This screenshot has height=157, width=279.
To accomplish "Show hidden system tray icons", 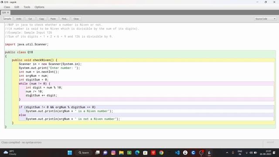I will 227,153.
